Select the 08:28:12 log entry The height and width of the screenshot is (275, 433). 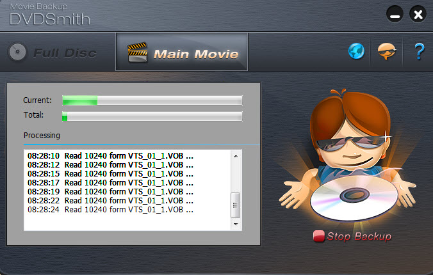tap(110, 164)
